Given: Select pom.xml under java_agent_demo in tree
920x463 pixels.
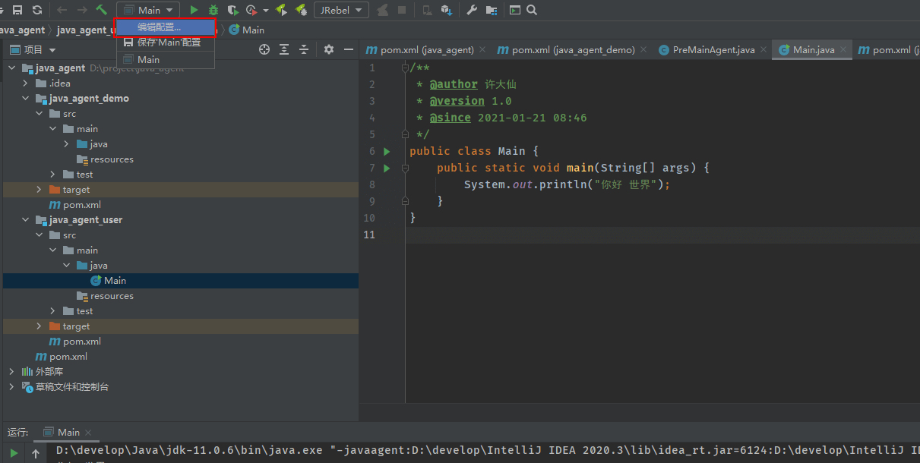Looking at the screenshot, I should 181,205.
